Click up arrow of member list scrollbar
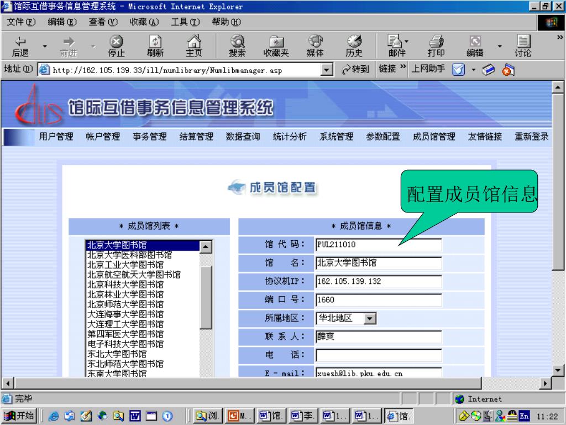Image resolution: width=566 pixels, height=425 pixels. click(206, 247)
